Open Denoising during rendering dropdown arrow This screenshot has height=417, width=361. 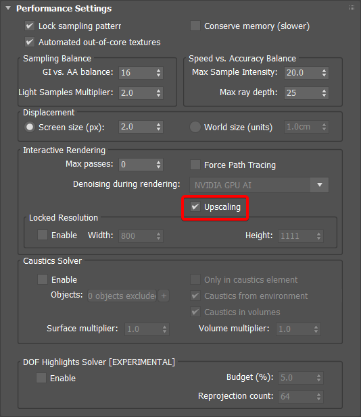[320, 185]
